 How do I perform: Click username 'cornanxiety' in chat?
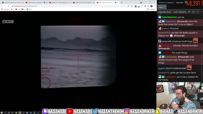click(171, 57)
